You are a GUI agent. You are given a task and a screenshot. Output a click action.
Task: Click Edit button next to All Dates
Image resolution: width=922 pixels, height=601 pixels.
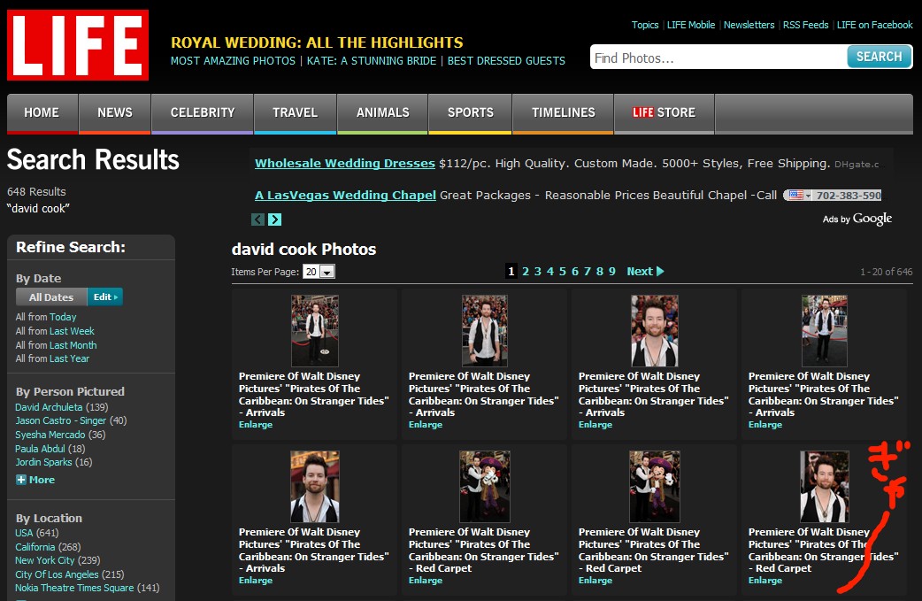[x=105, y=297]
